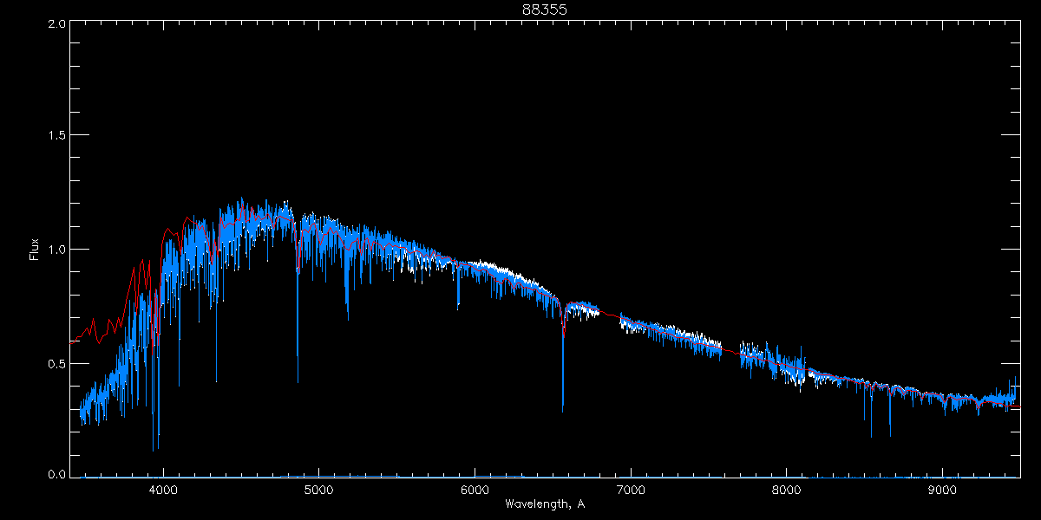Image resolution: width=1041 pixels, height=520 pixels.
Task: Click red model curve left end near 3400
Action: 71,341
